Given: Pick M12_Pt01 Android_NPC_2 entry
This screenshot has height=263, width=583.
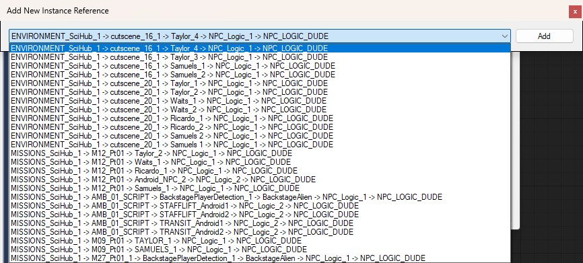Looking at the screenshot, I should [260, 180].
